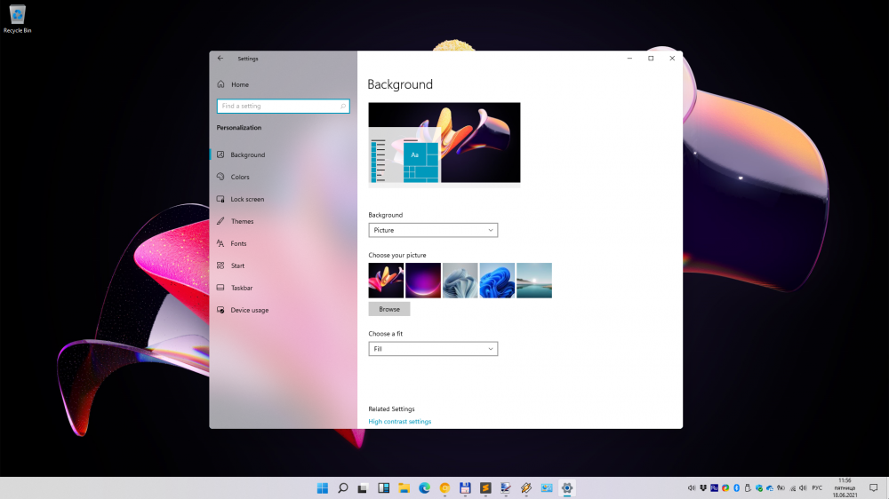This screenshot has height=499, width=889.
Task: Open the High contrast settings link
Action: point(399,422)
